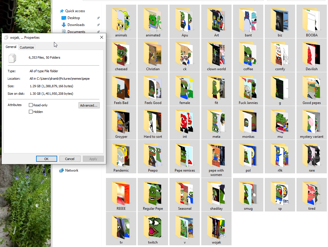Open Quick access in navigation pane
328x247 pixels.
(x=72, y=11)
